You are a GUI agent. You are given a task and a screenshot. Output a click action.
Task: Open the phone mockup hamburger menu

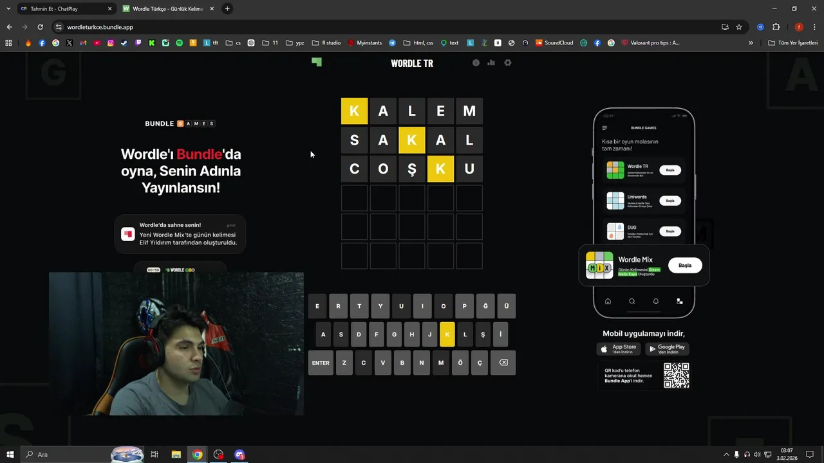[x=604, y=128]
